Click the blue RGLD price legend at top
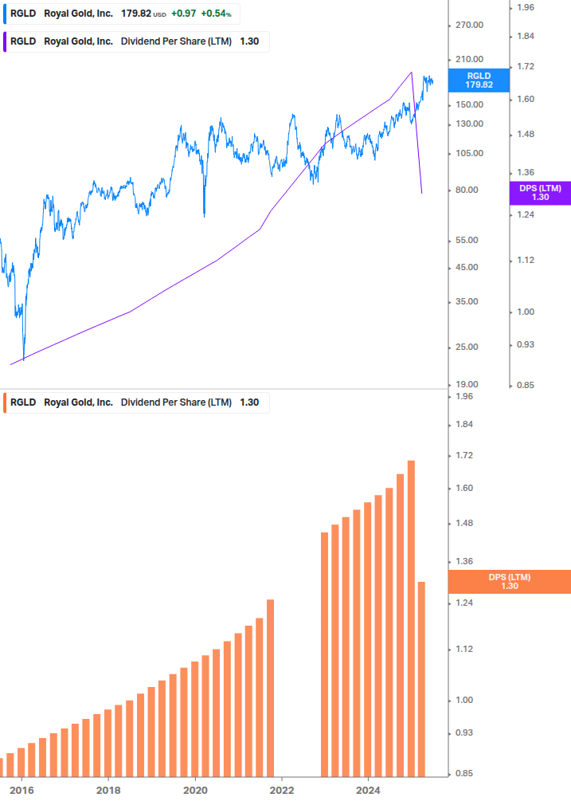Screen dimensions: 571x801 pyautogui.click(x=121, y=14)
